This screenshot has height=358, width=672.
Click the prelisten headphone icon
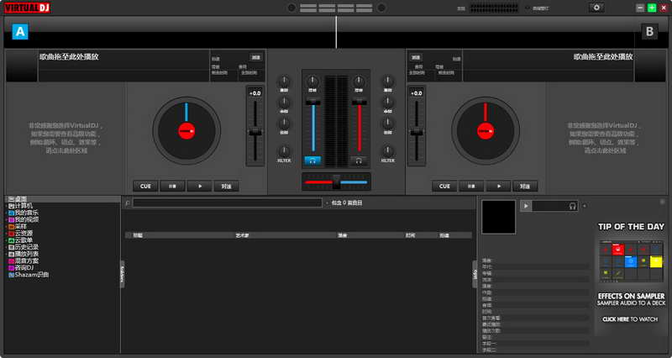[x=572, y=206]
